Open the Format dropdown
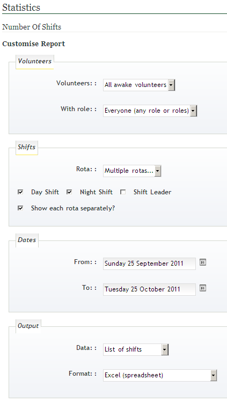The width and height of the screenshot is (227, 402). click(x=160, y=375)
